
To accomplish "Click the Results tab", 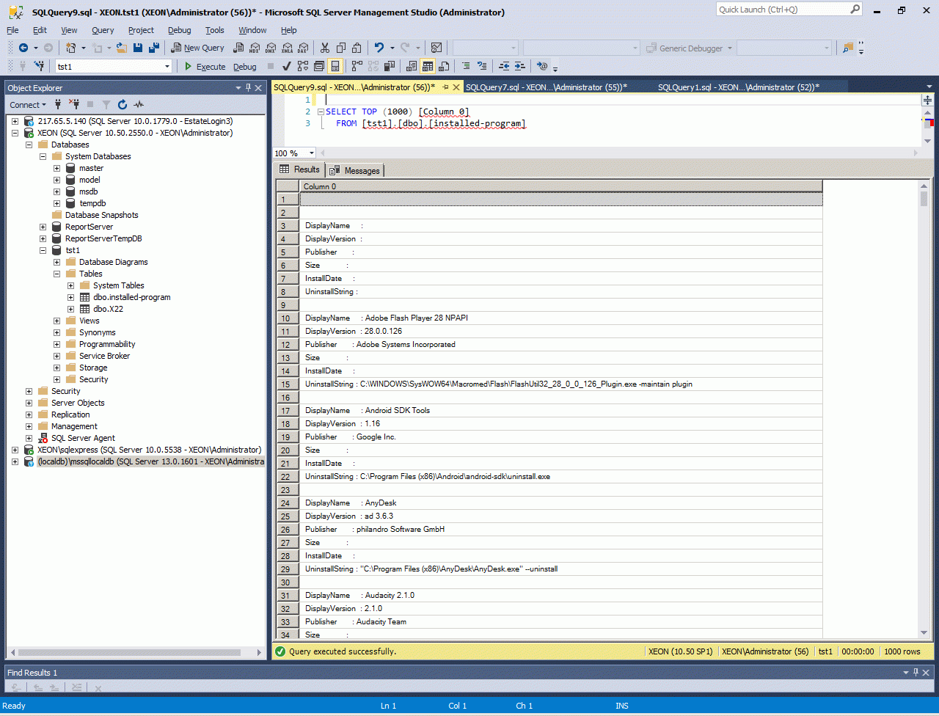I will click(x=300, y=169).
